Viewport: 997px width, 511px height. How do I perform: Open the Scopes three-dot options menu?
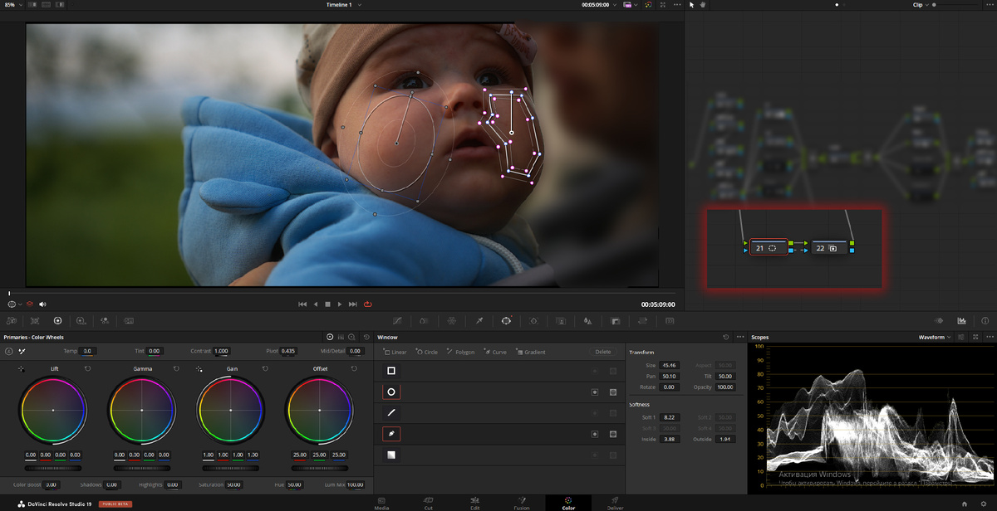pyautogui.click(x=988, y=338)
